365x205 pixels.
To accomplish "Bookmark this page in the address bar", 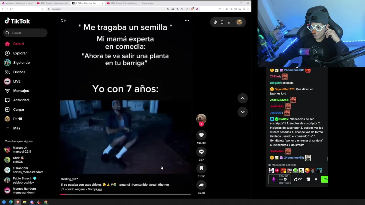I will (43, 9).
